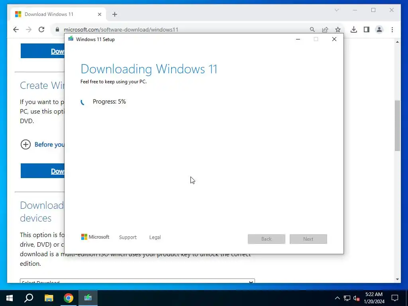The width and height of the screenshot is (408, 306).
Task: Open the Select Download dropdown
Action: [x=137, y=281]
